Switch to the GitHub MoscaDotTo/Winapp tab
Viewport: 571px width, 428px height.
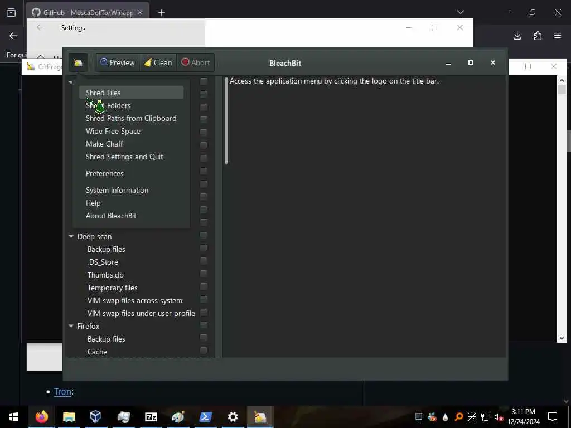(88, 12)
